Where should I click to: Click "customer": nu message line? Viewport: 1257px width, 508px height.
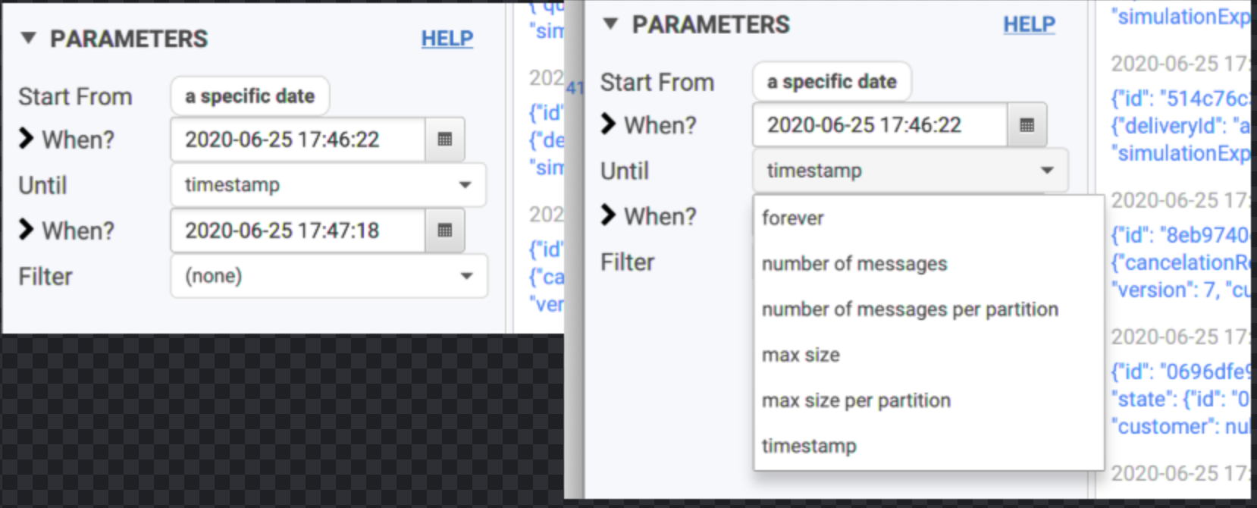tap(1180, 426)
